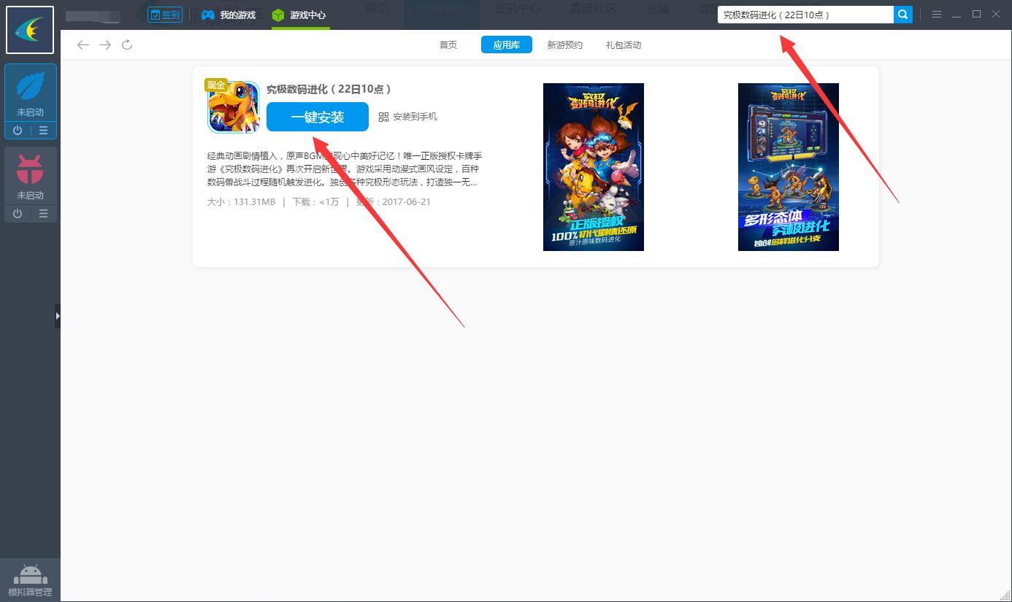The width and height of the screenshot is (1012, 602).
Task: Go back with the left arrow
Action: coord(83,45)
